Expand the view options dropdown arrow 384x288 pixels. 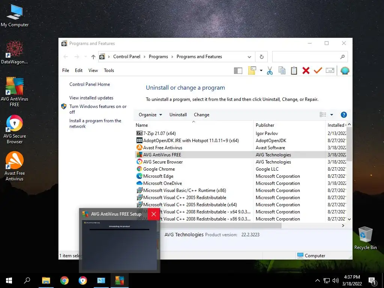[x=331, y=115]
